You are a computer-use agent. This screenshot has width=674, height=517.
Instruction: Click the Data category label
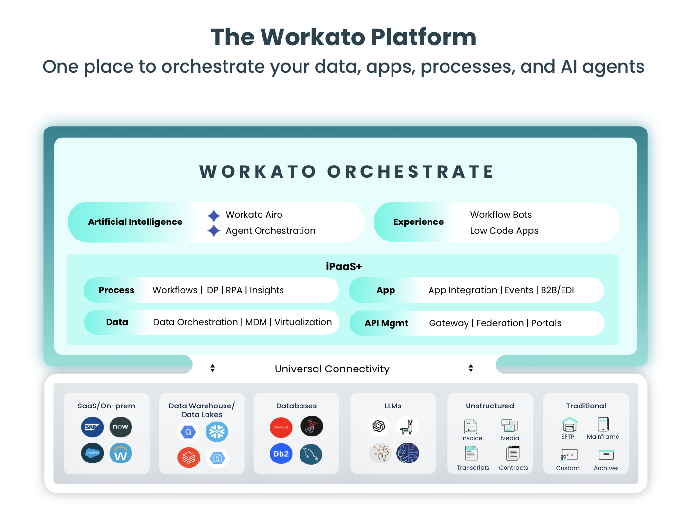point(117,322)
